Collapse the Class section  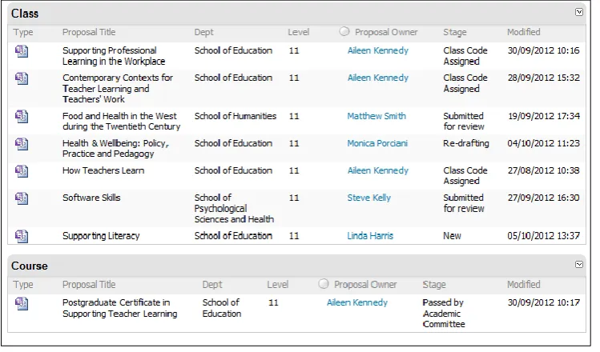pos(579,12)
